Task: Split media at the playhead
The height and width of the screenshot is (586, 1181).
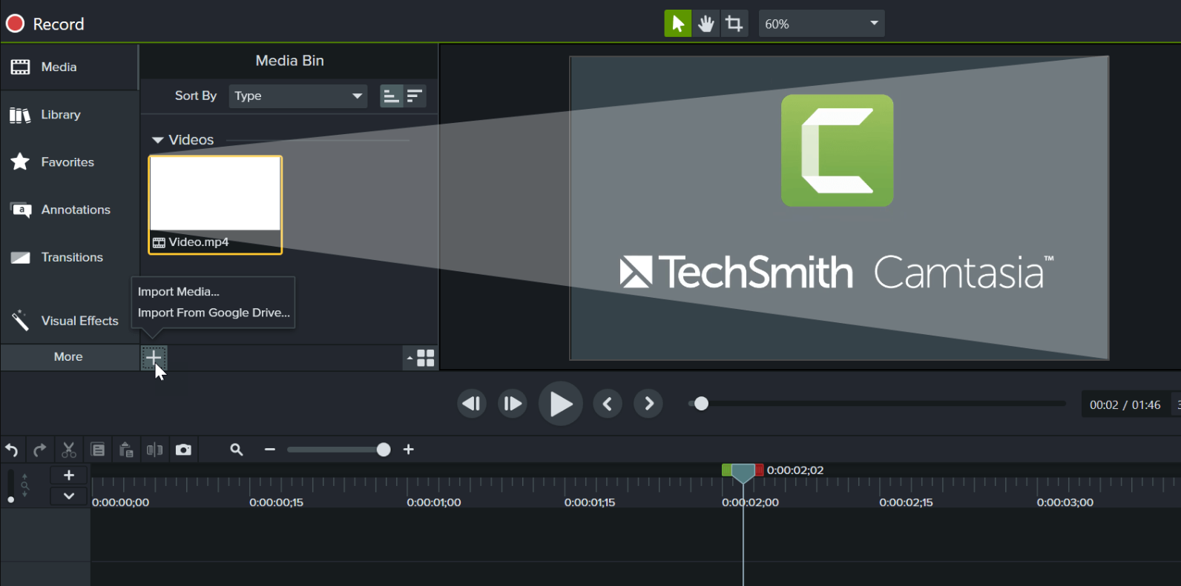Action: click(x=154, y=450)
